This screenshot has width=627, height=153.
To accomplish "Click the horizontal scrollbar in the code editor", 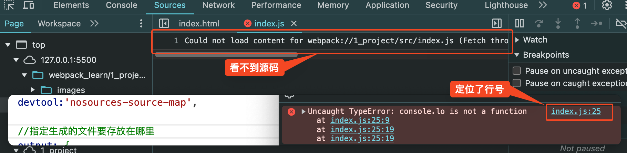I will 226,55.
